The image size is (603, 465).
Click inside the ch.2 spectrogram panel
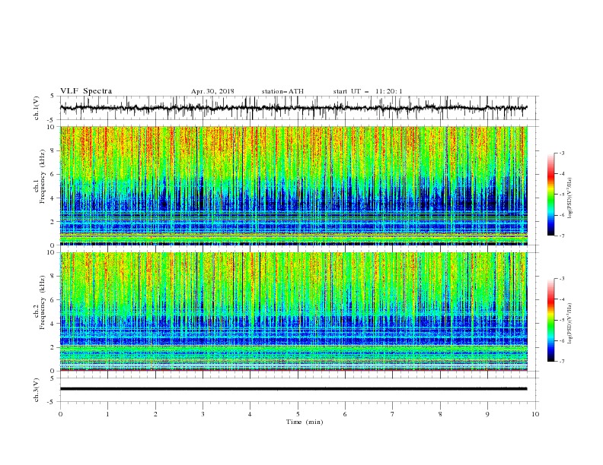(293, 312)
